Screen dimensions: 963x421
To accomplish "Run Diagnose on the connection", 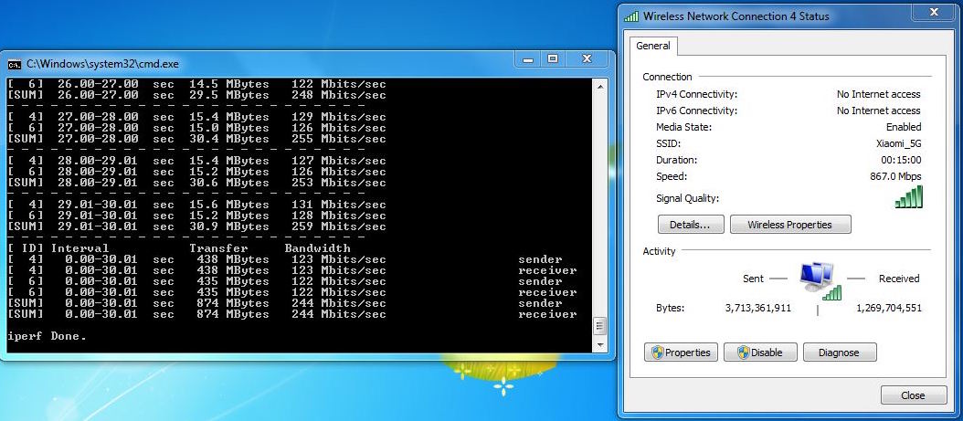I will coord(839,353).
